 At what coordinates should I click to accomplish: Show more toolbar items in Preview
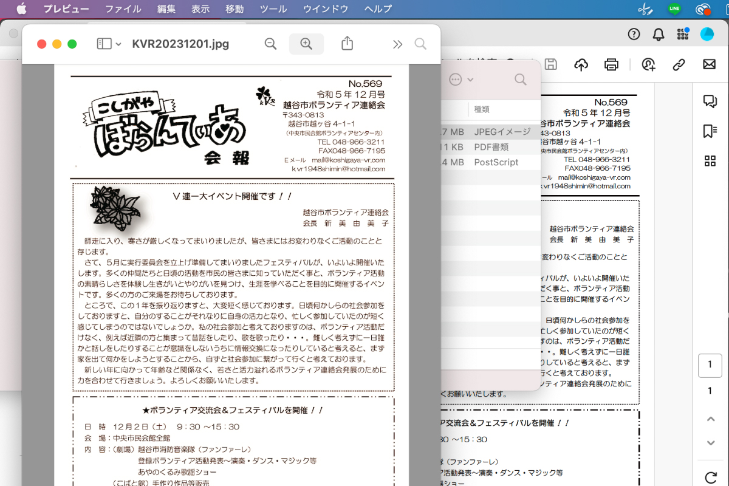click(x=397, y=44)
